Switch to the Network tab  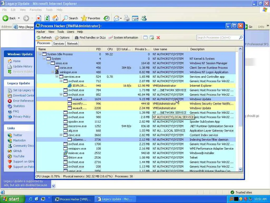tap(72, 44)
